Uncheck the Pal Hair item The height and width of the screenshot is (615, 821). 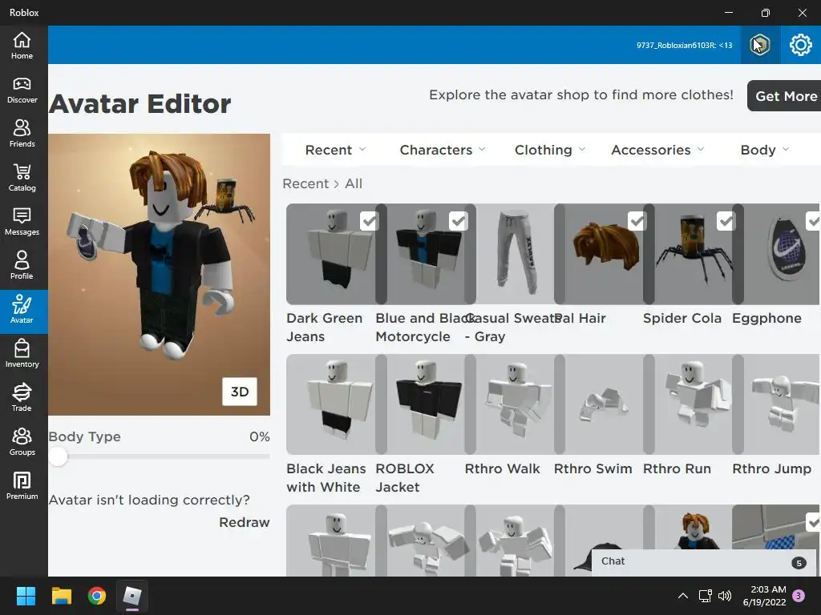coord(637,221)
